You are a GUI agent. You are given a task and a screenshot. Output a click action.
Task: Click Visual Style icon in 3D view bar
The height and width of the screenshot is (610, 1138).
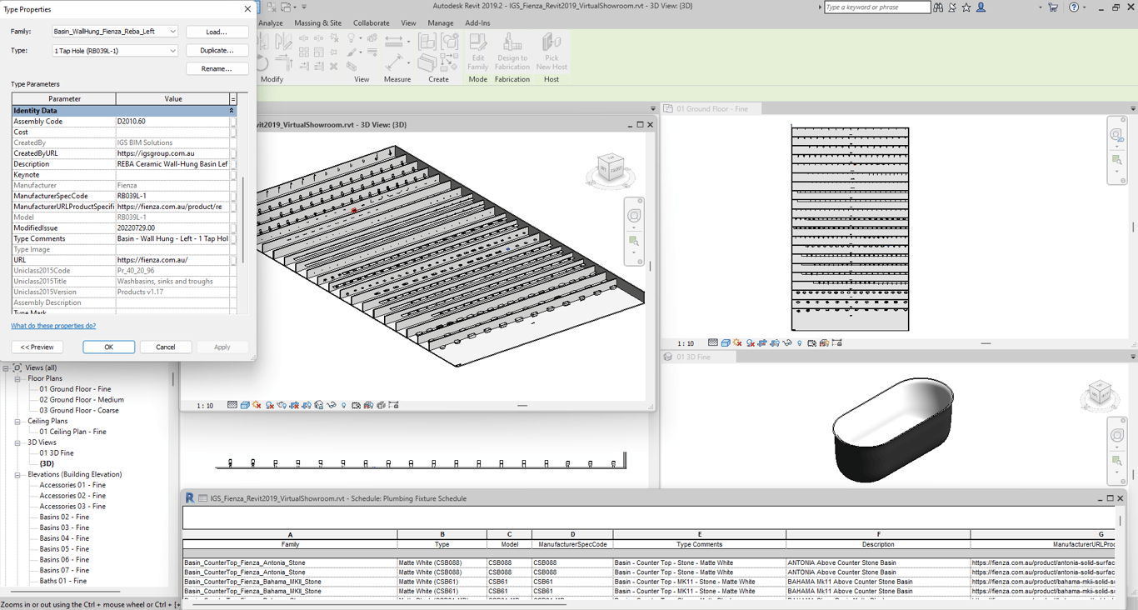245,406
